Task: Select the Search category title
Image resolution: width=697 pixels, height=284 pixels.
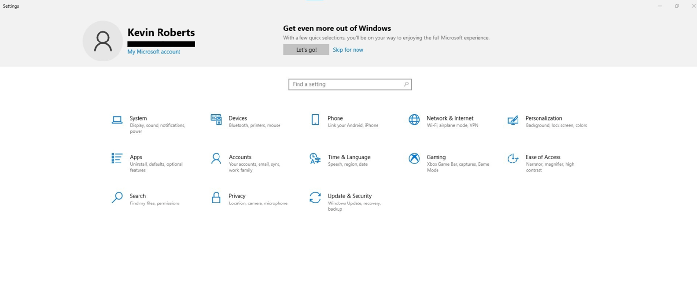Action: point(138,196)
